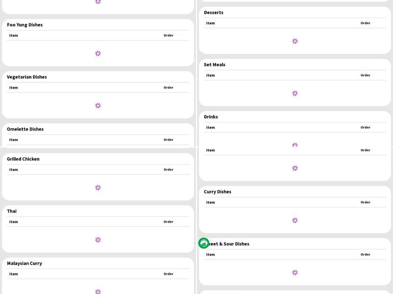
Task: Click the loading spinner in Thai section
Action: pyautogui.click(x=98, y=240)
